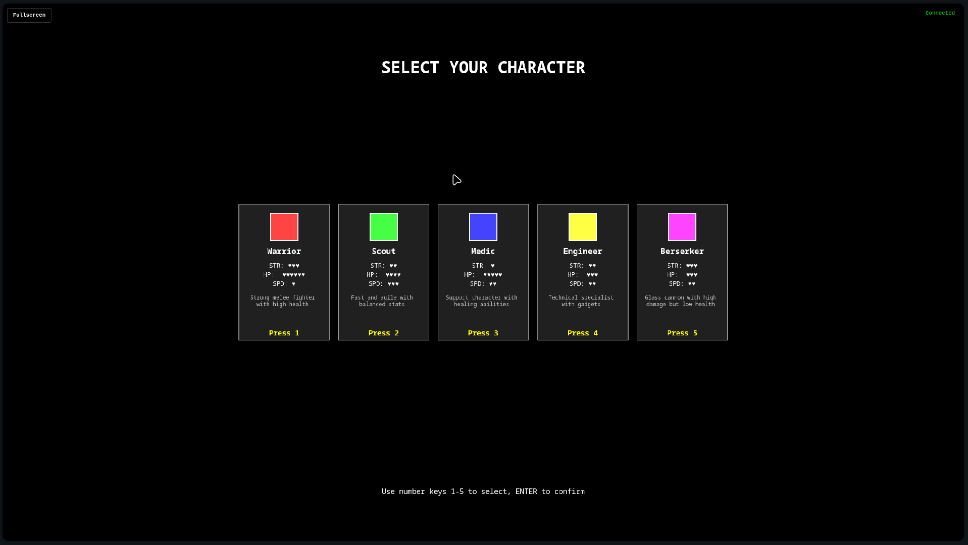Screen dimensions: 968x545
Task: Click the Engineer HP hearts row
Action: click(583, 275)
